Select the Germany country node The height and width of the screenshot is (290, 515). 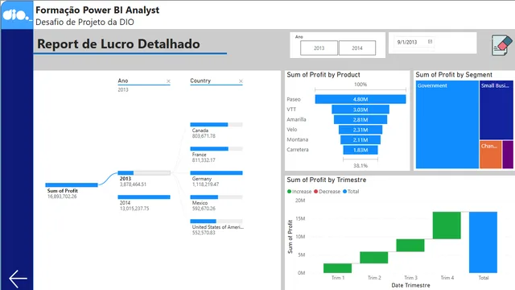(216, 173)
